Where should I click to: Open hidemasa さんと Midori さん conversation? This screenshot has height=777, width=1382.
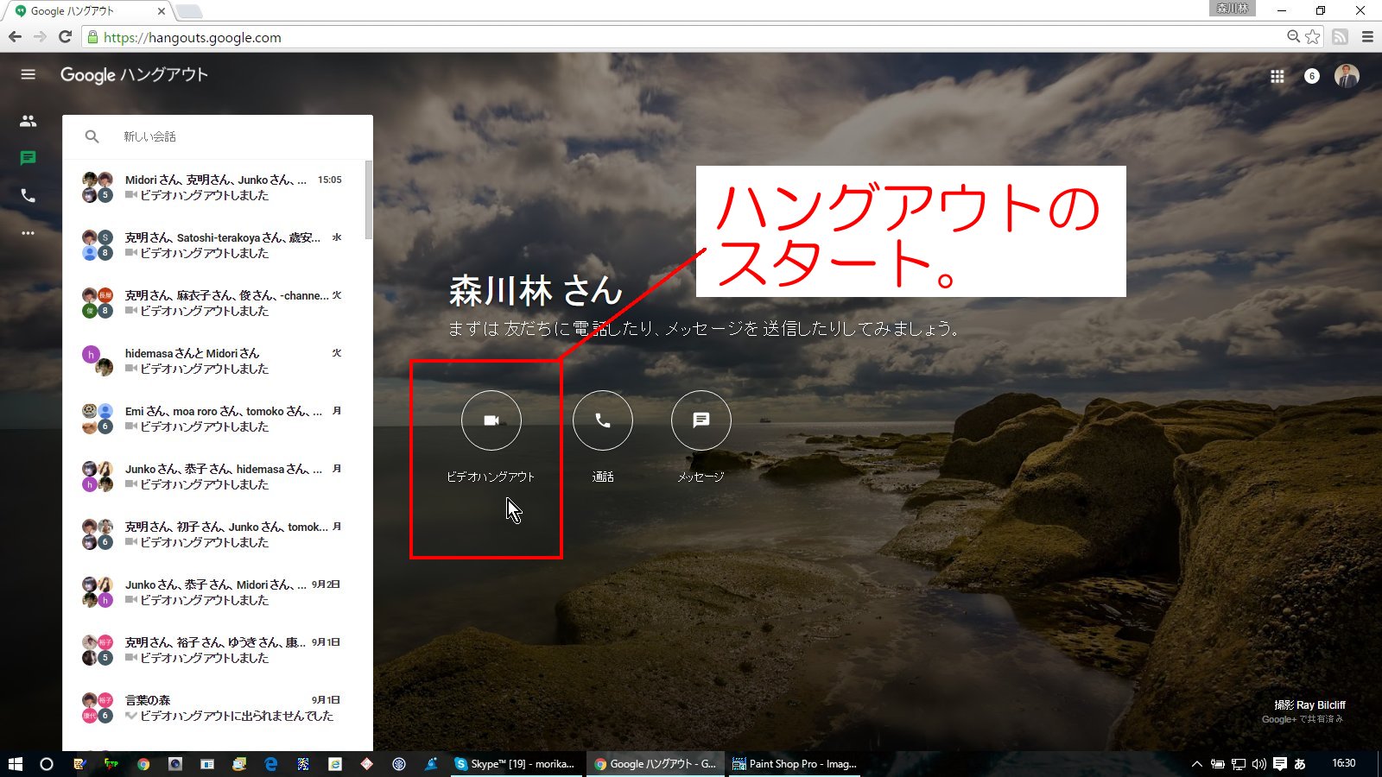(x=214, y=361)
